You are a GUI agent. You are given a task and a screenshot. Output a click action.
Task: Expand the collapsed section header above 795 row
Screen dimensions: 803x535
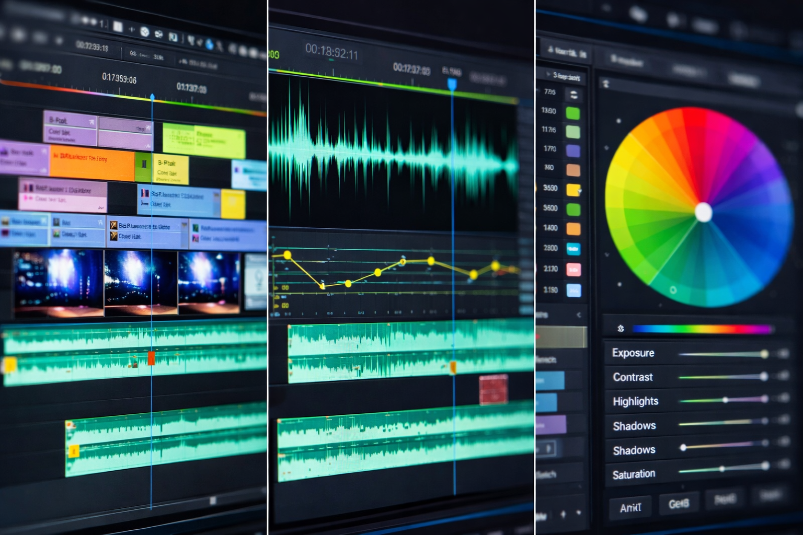pos(548,75)
